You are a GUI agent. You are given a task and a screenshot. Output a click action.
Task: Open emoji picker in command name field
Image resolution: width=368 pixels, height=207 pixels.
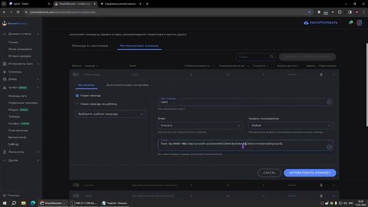pos(329,102)
